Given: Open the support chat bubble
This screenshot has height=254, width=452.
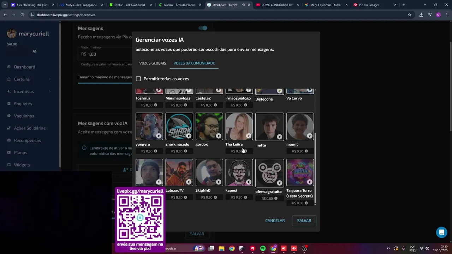Looking at the screenshot, I should coord(441,232).
